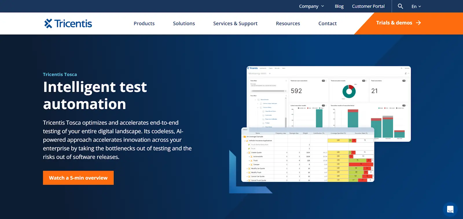Click the Tricentis logo
The height and width of the screenshot is (219, 463).
click(x=68, y=23)
